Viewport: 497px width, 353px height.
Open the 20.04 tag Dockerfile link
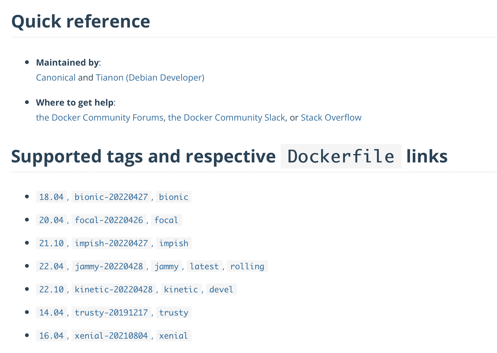(52, 220)
